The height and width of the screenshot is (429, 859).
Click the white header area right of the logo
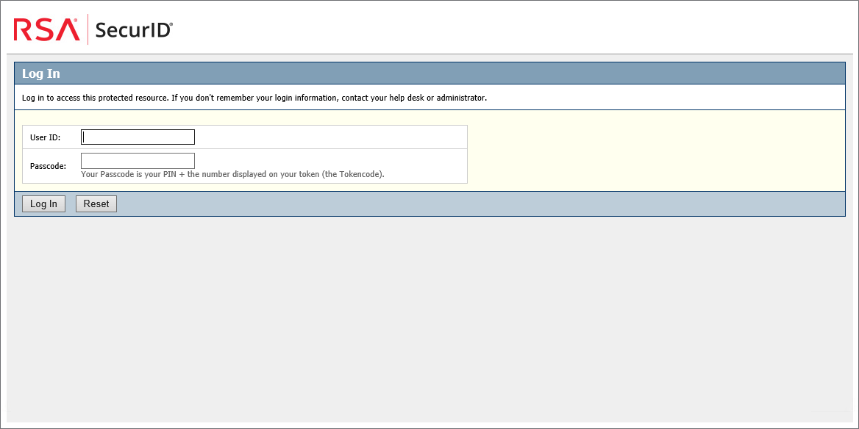pyautogui.click(x=515, y=29)
